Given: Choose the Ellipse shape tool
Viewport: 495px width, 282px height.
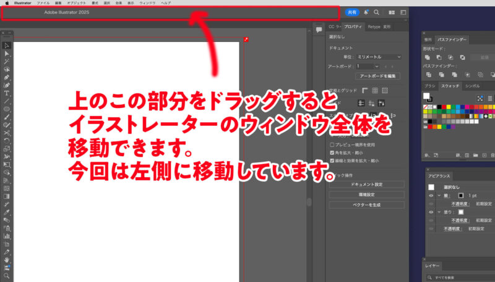Looking at the screenshot, I should (x=6, y=109).
